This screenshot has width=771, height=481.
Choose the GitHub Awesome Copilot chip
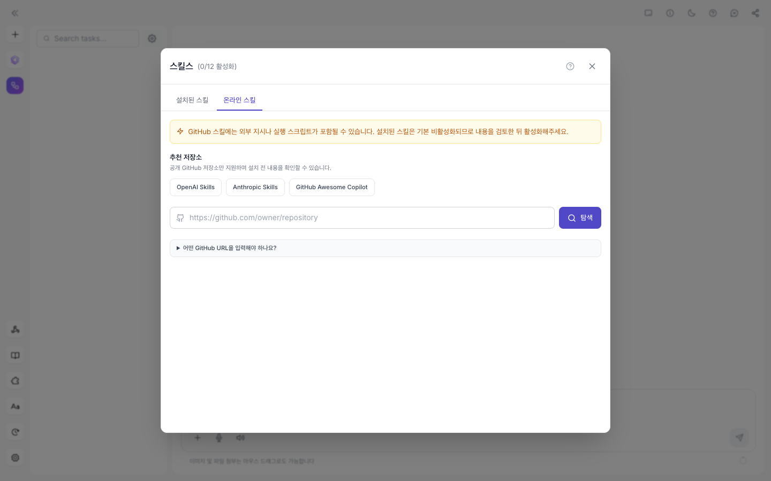[332, 187]
